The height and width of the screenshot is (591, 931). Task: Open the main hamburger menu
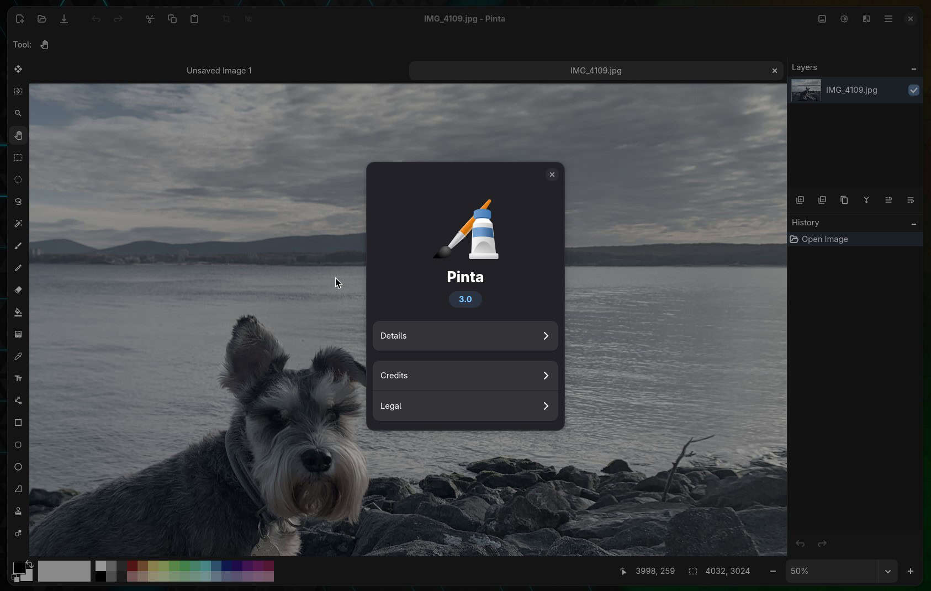pos(888,18)
